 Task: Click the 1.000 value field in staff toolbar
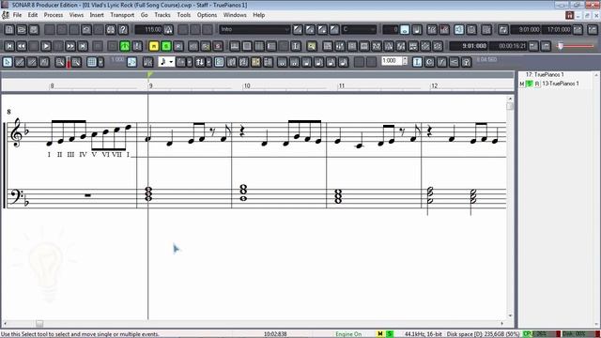click(x=391, y=61)
